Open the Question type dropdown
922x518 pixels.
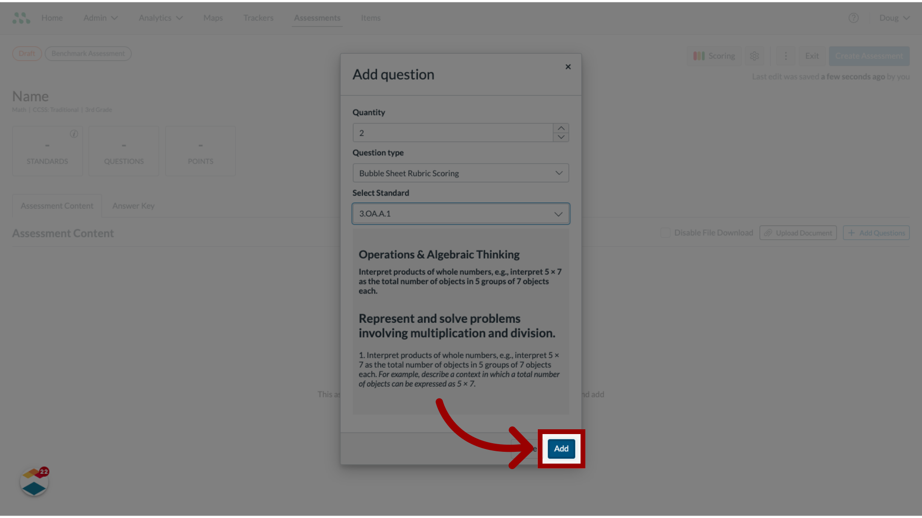click(461, 173)
